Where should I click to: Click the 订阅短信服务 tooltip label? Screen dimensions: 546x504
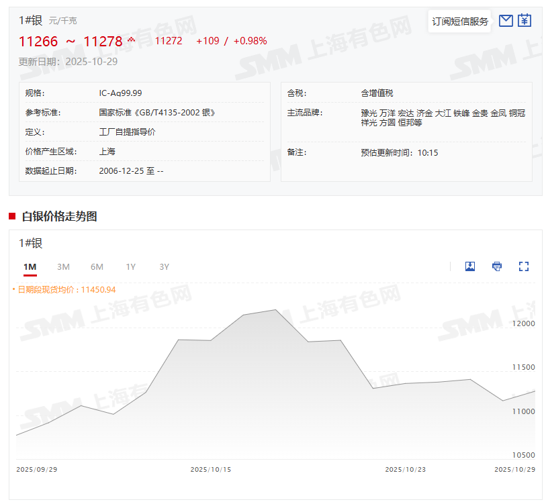460,21
